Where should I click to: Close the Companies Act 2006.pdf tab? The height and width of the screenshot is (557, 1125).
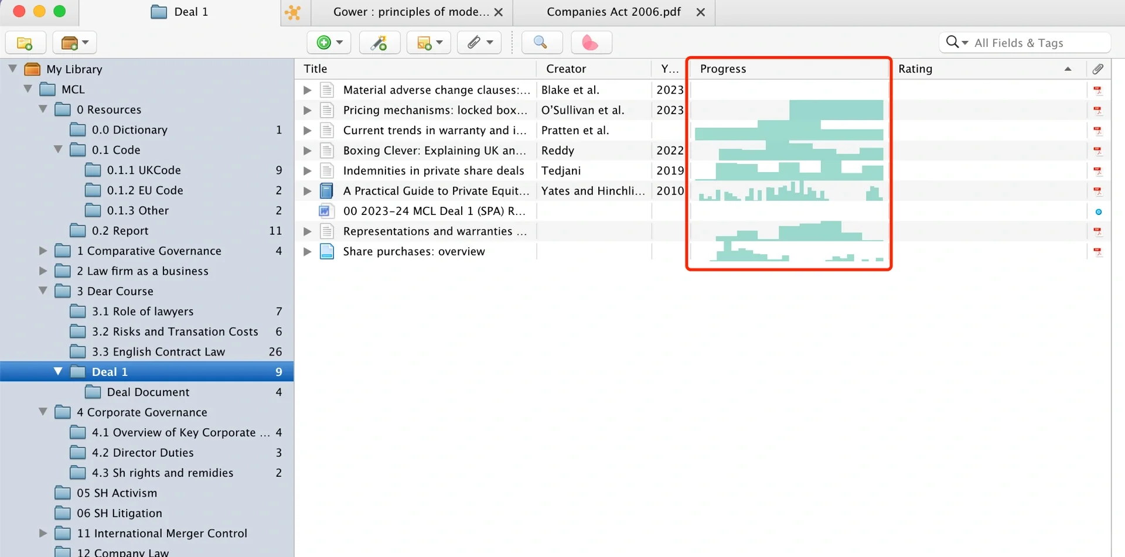pos(701,12)
